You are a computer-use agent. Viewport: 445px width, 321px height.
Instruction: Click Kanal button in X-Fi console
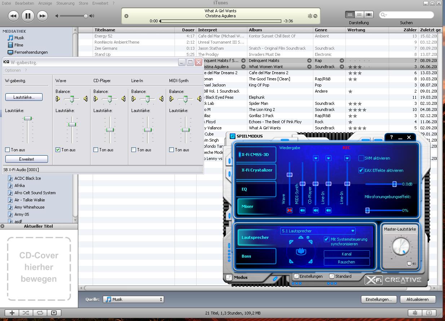point(347,254)
